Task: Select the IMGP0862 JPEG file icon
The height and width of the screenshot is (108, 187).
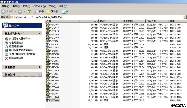Action: point(47,77)
